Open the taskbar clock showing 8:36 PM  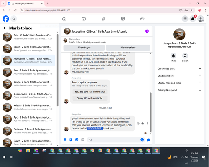[194, 157]
